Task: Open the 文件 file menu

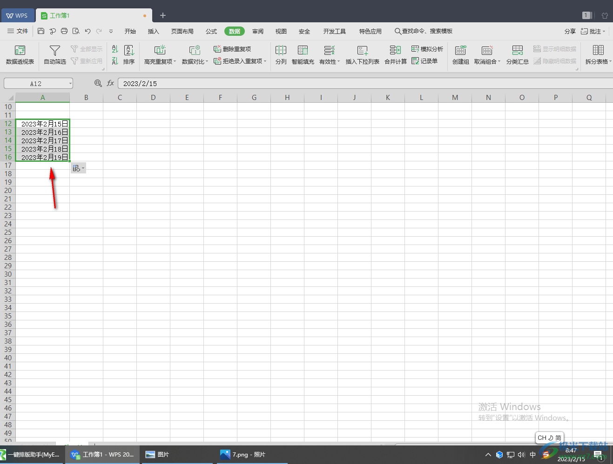Action: coord(18,31)
